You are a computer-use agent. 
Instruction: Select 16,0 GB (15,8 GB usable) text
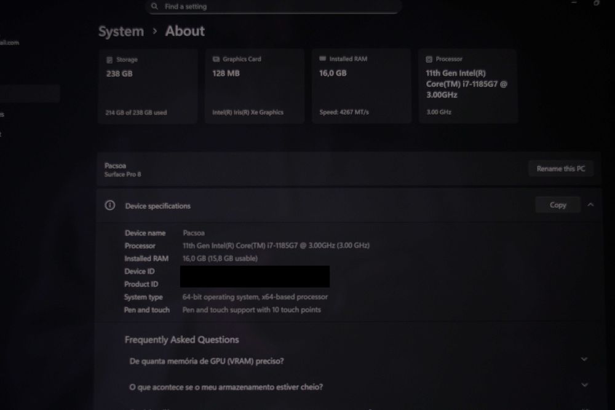tap(220, 258)
